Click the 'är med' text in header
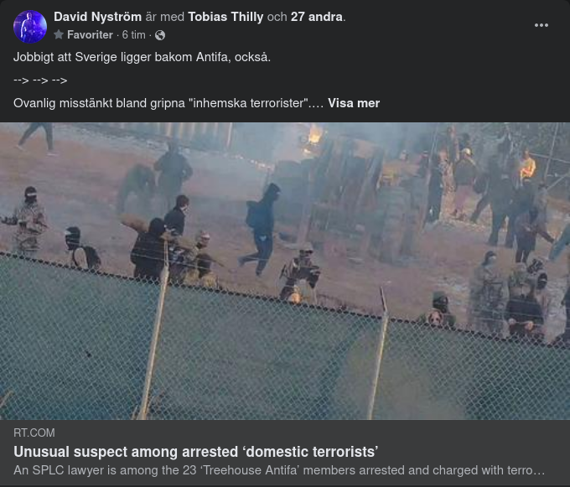570x487 pixels. click(164, 17)
